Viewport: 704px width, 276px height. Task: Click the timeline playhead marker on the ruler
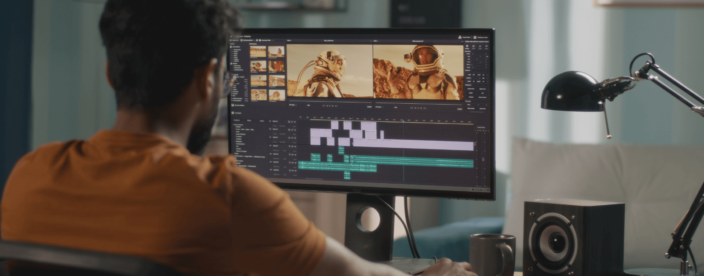point(403,121)
